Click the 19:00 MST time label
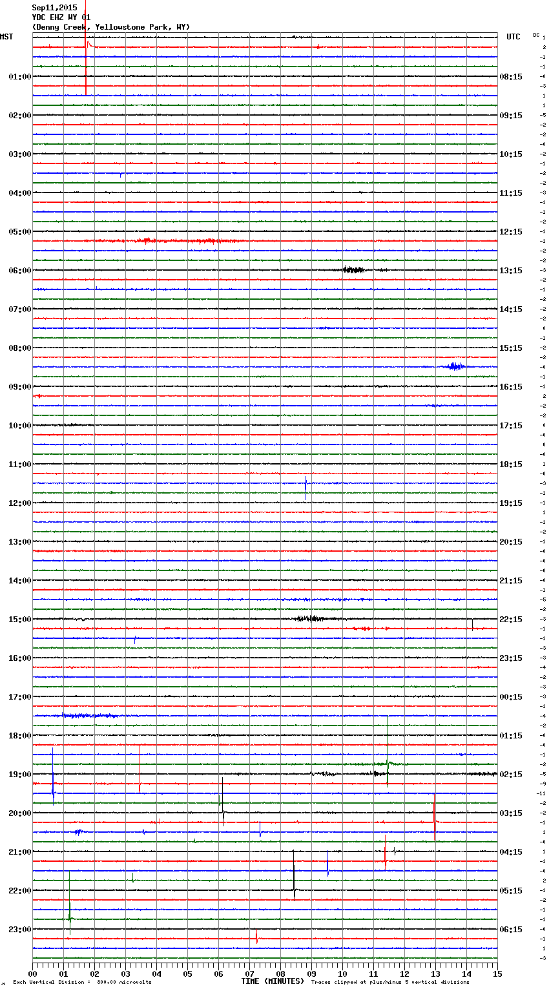This screenshot has width=549, height=991. click(x=19, y=775)
